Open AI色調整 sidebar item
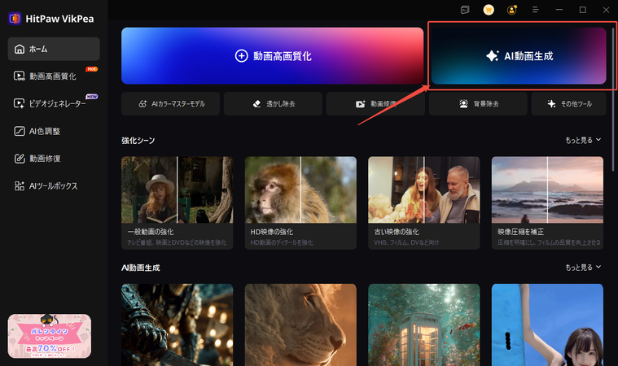This screenshot has width=618, height=366. [54, 131]
